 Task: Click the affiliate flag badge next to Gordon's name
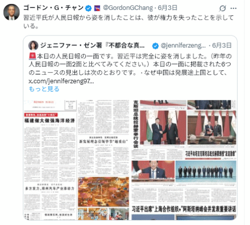point(97,8)
